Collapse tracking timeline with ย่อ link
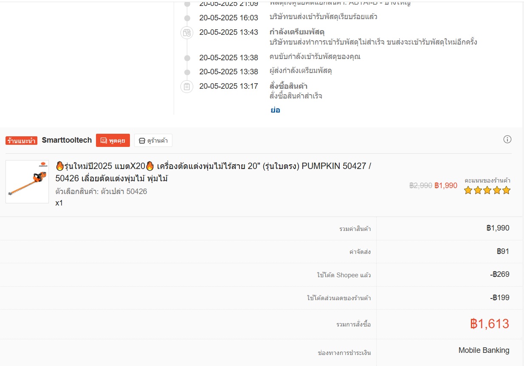 click(x=275, y=110)
